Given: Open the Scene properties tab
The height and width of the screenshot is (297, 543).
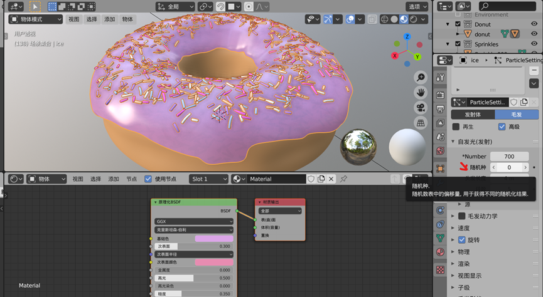Looking at the screenshot, I should click(440, 137).
